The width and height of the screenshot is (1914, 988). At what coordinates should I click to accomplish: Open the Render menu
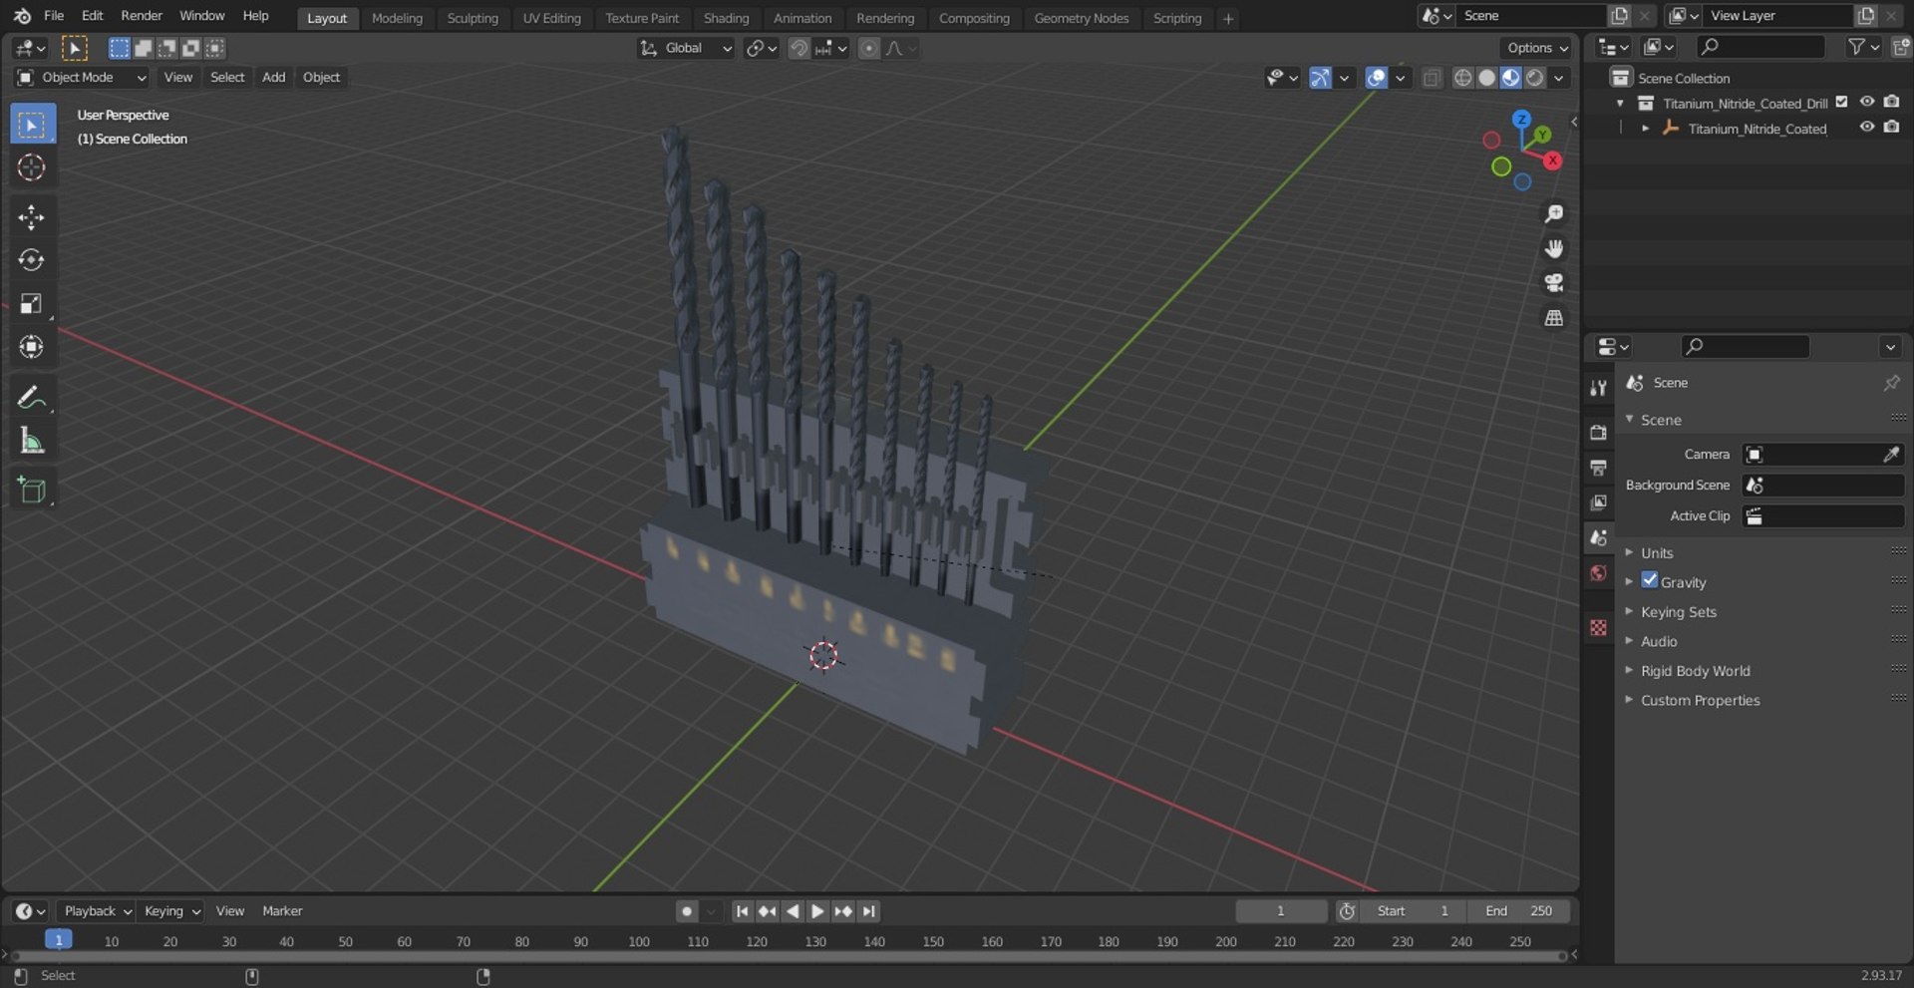142,16
